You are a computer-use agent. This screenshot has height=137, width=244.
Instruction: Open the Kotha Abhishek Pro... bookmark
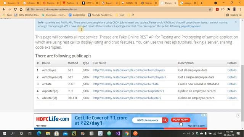[27, 15]
